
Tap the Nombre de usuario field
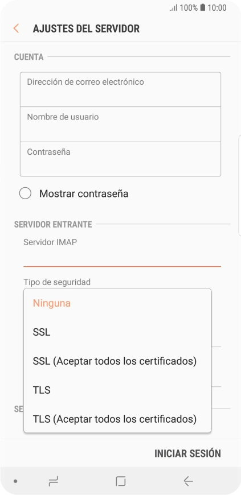click(121, 125)
